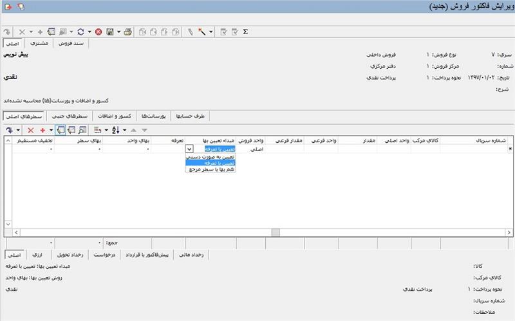Click the refresh arrows toolbar icon
Viewport: 515px width, 321px height.
tap(80, 31)
